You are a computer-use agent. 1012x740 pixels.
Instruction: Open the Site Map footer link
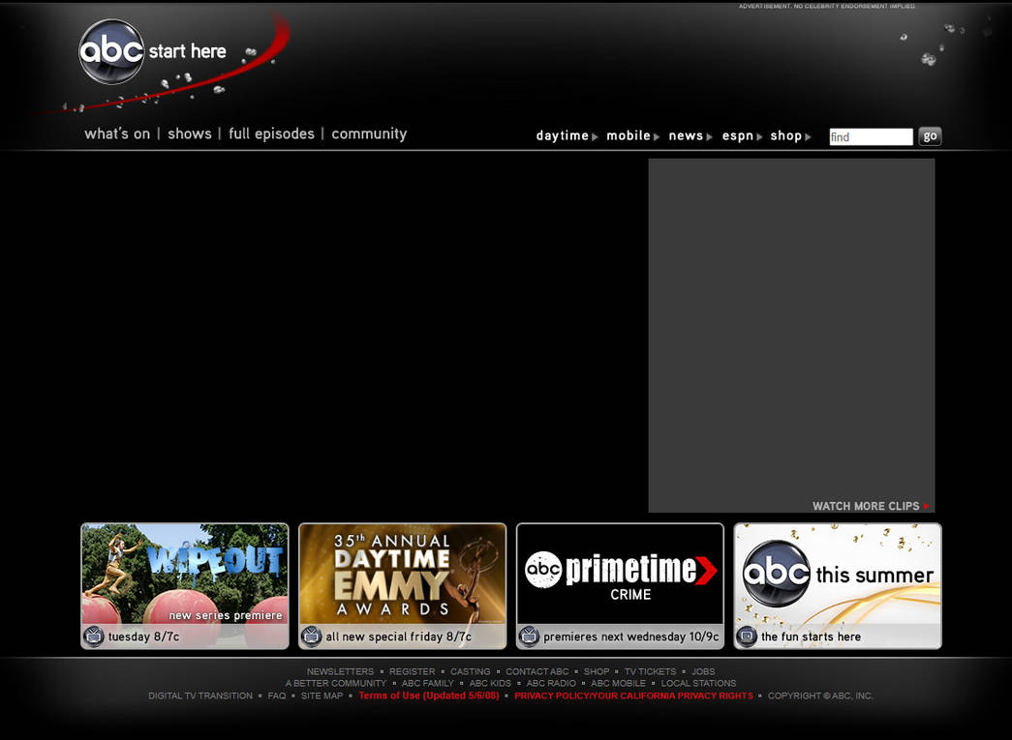click(x=322, y=696)
